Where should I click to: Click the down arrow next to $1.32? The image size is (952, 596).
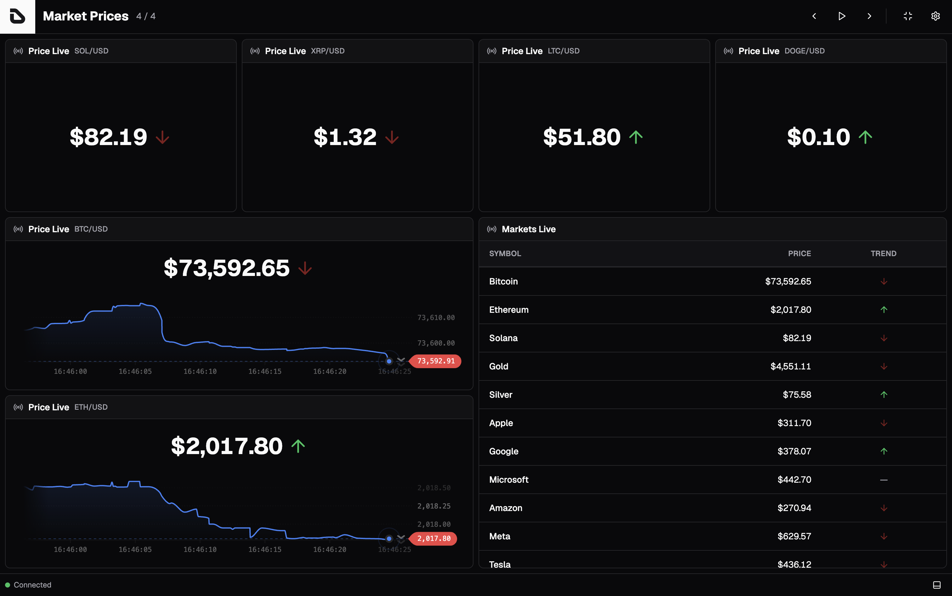392,138
